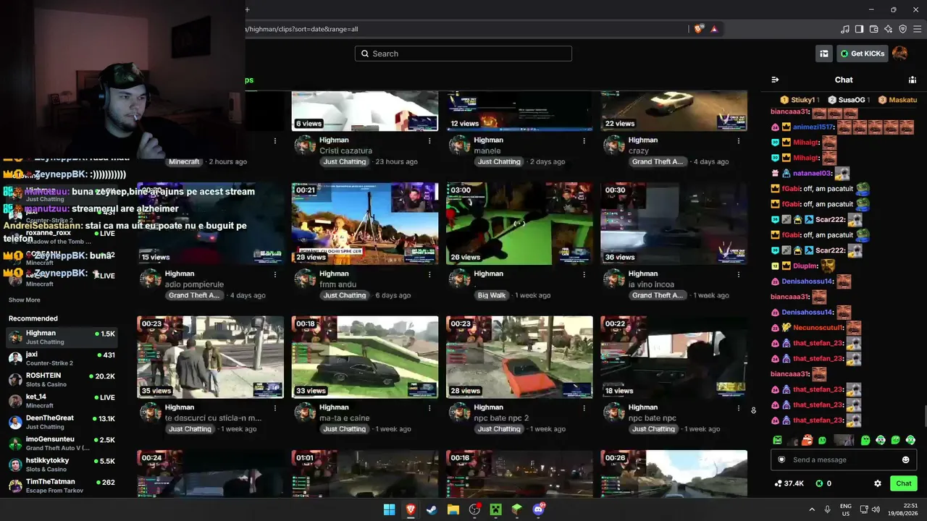Focus the 'Send a message' chat input
This screenshot has height=521, width=927.
(844, 459)
